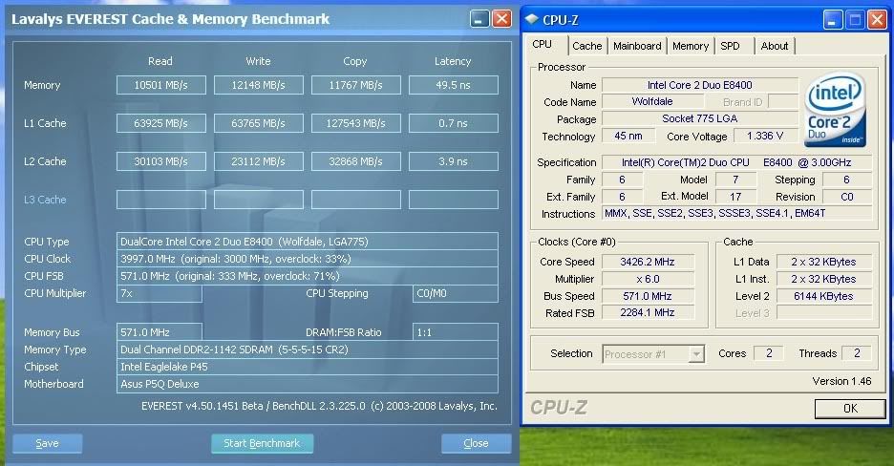Start the benchmark
Viewport: 894px width, 466px height.
coord(262,443)
